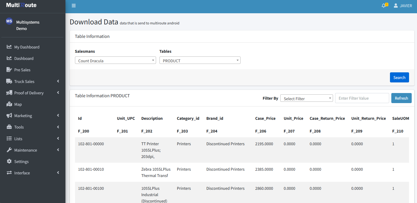Click the JAVIER user profile icon
Image resolution: width=417 pixels, height=203 pixels.
click(x=396, y=6)
